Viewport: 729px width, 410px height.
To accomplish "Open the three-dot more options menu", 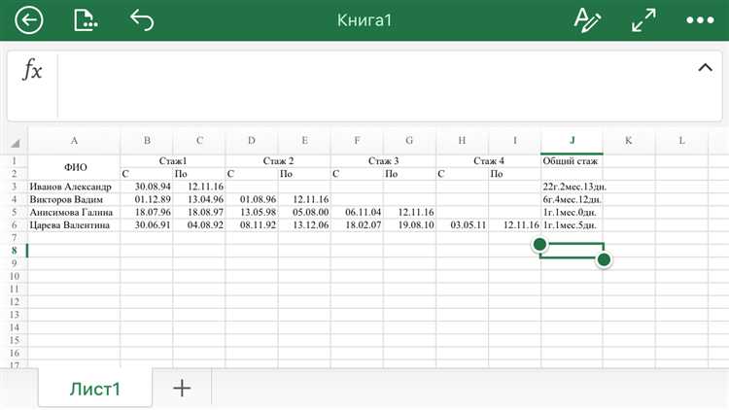I will 700,20.
